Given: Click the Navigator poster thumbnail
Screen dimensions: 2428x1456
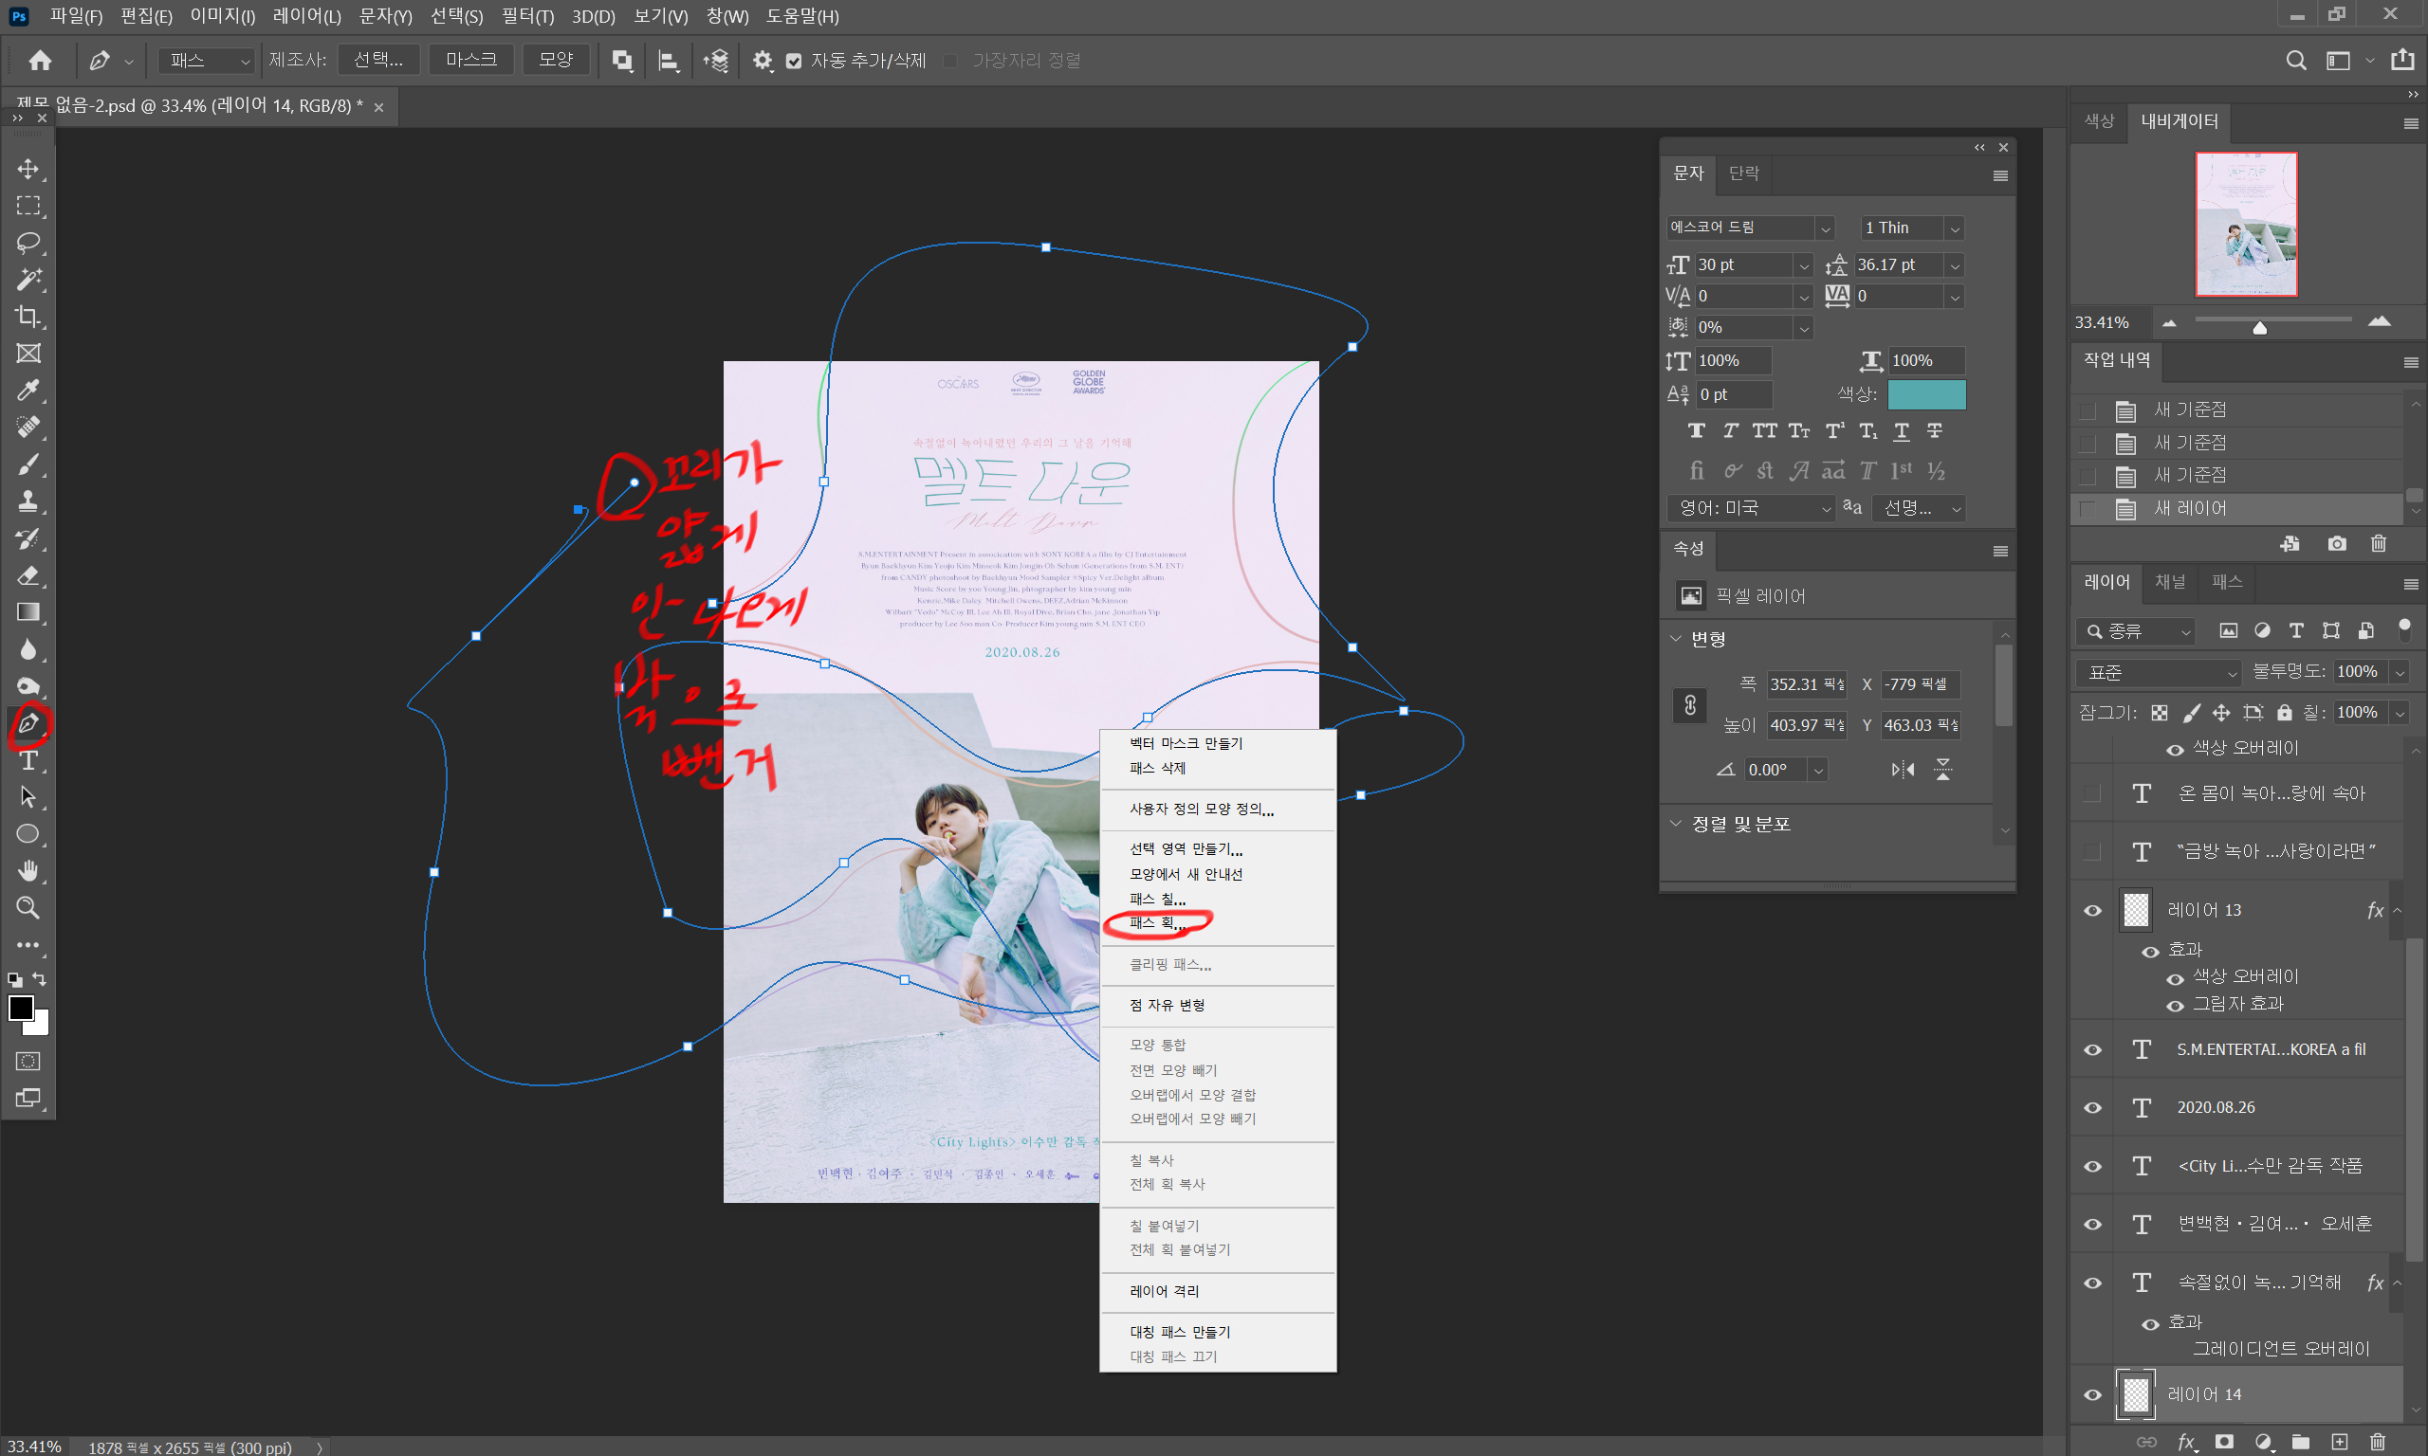Looking at the screenshot, I should (2246, 224).
